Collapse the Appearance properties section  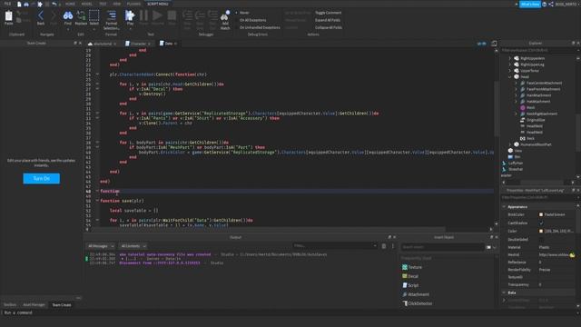[504, 206]
